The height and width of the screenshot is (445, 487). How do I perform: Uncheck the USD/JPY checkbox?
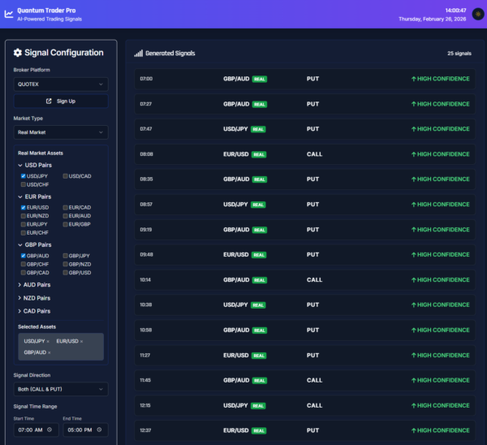tap(24, 175)
